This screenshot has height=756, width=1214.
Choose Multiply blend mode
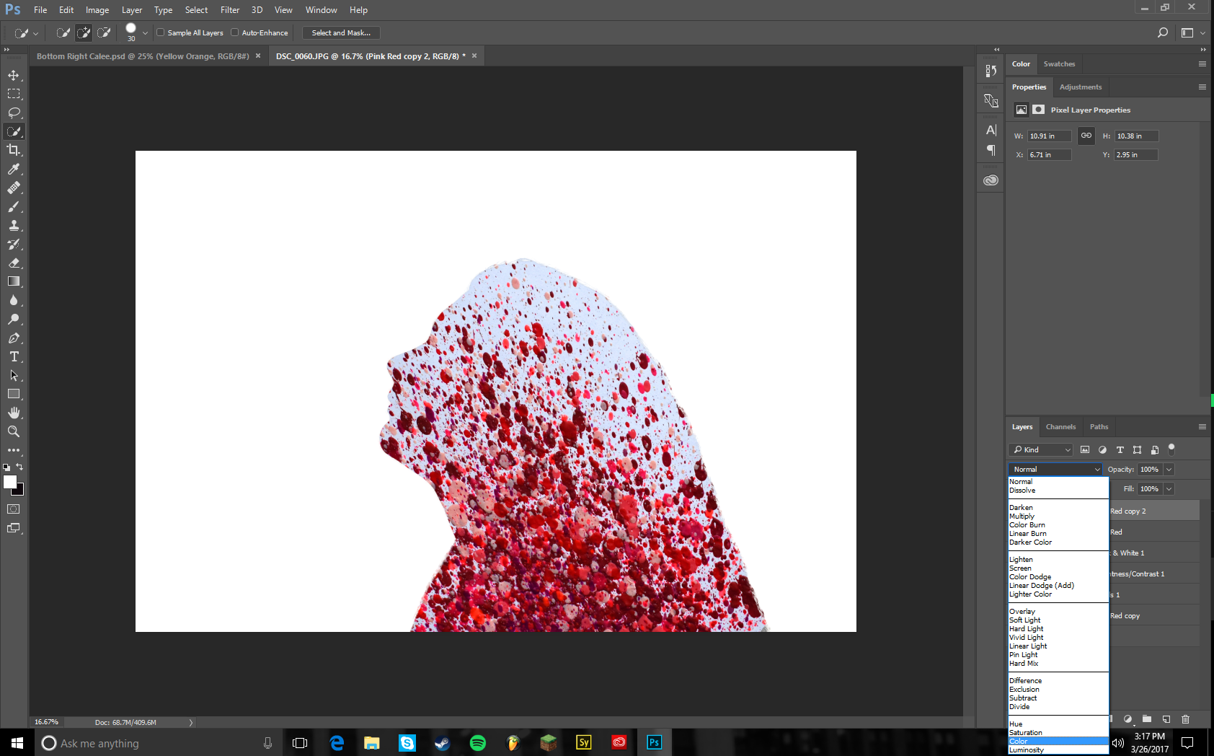point(1022,517)
